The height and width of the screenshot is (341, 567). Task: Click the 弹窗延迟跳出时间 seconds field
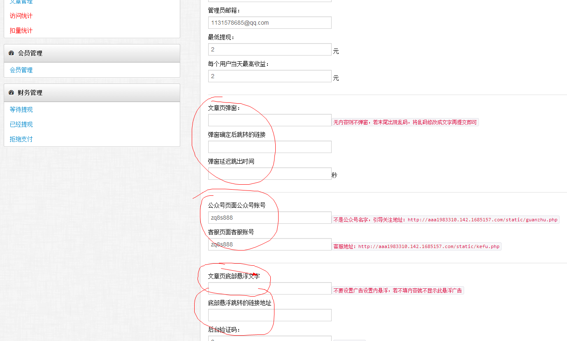(x=270, y=174)
